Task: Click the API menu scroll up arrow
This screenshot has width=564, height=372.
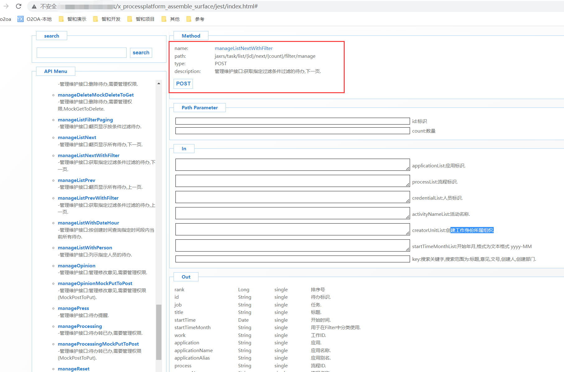Action: pyautogui.click(x=159, y=84)
